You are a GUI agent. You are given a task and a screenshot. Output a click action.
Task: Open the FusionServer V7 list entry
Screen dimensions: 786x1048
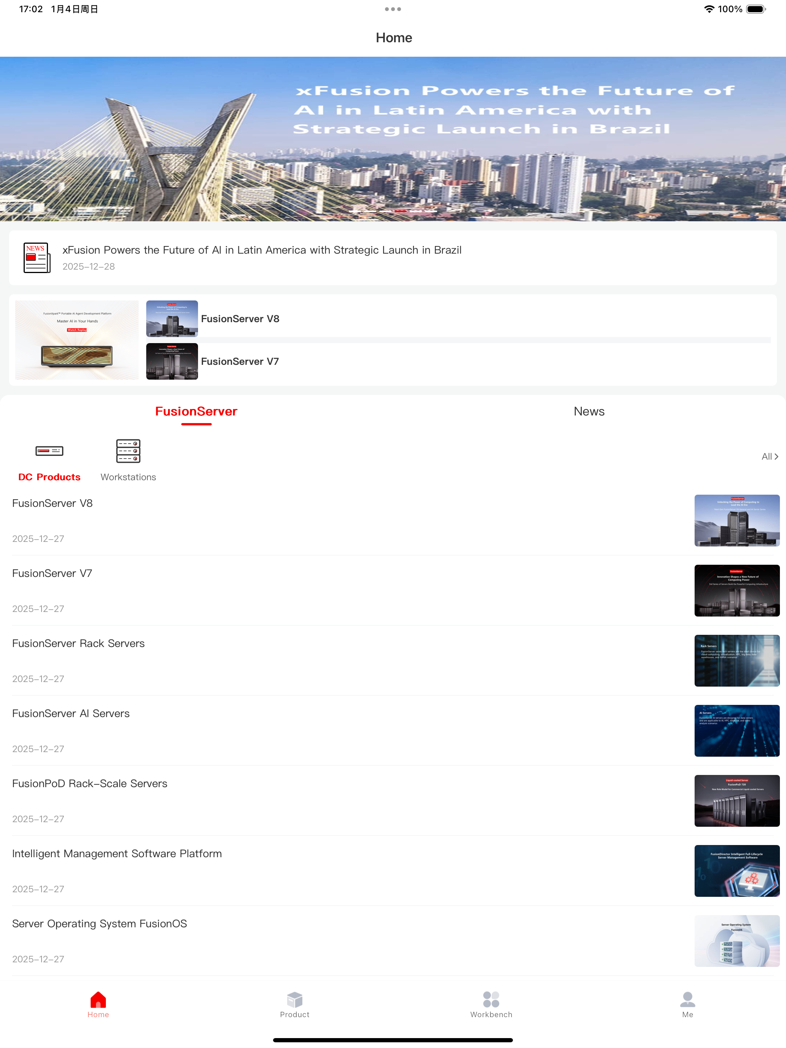(393, 590)
